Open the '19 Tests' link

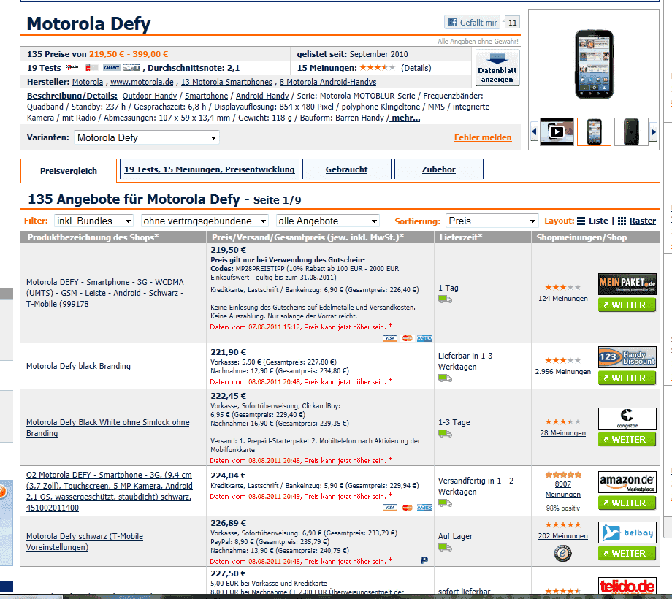44,68
